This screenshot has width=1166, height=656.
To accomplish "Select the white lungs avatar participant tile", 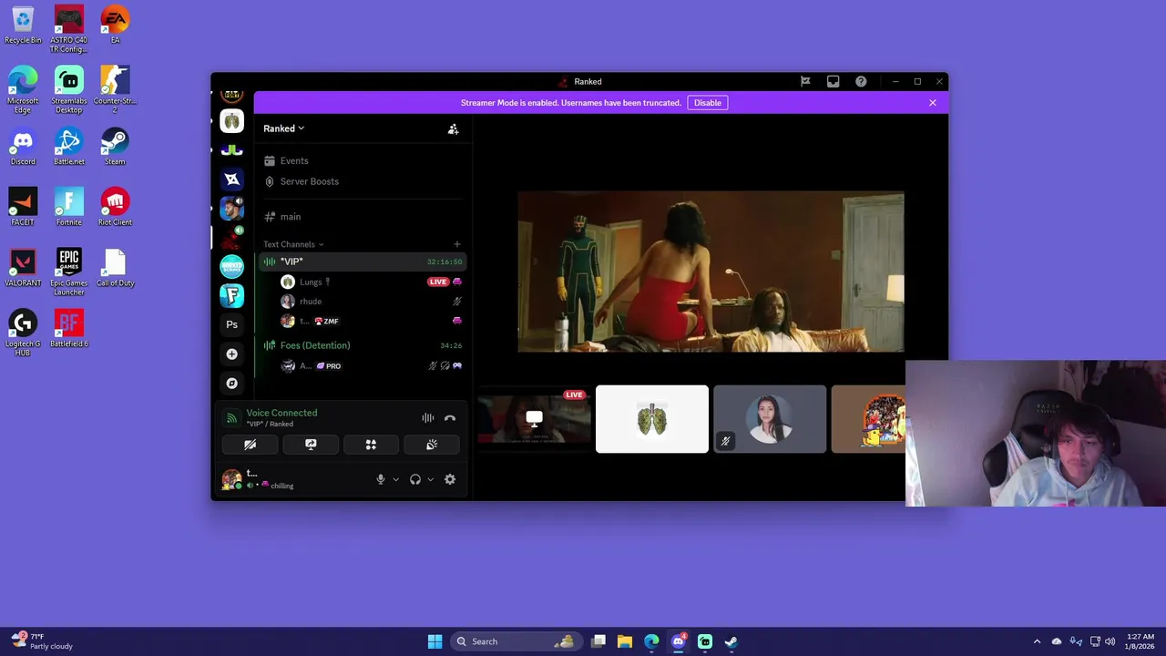I will pyautogui.click(x=652, y=419).
